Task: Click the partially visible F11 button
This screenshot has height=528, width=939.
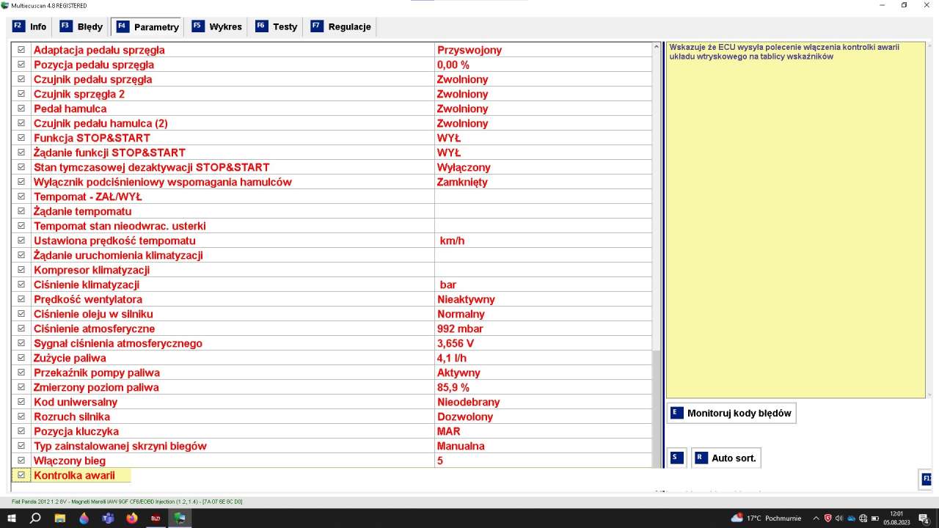Action: tap(927, 479)
